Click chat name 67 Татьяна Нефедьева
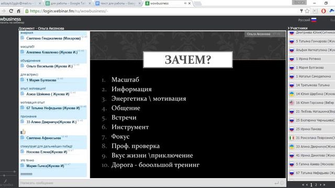 (x=53, y=108)
